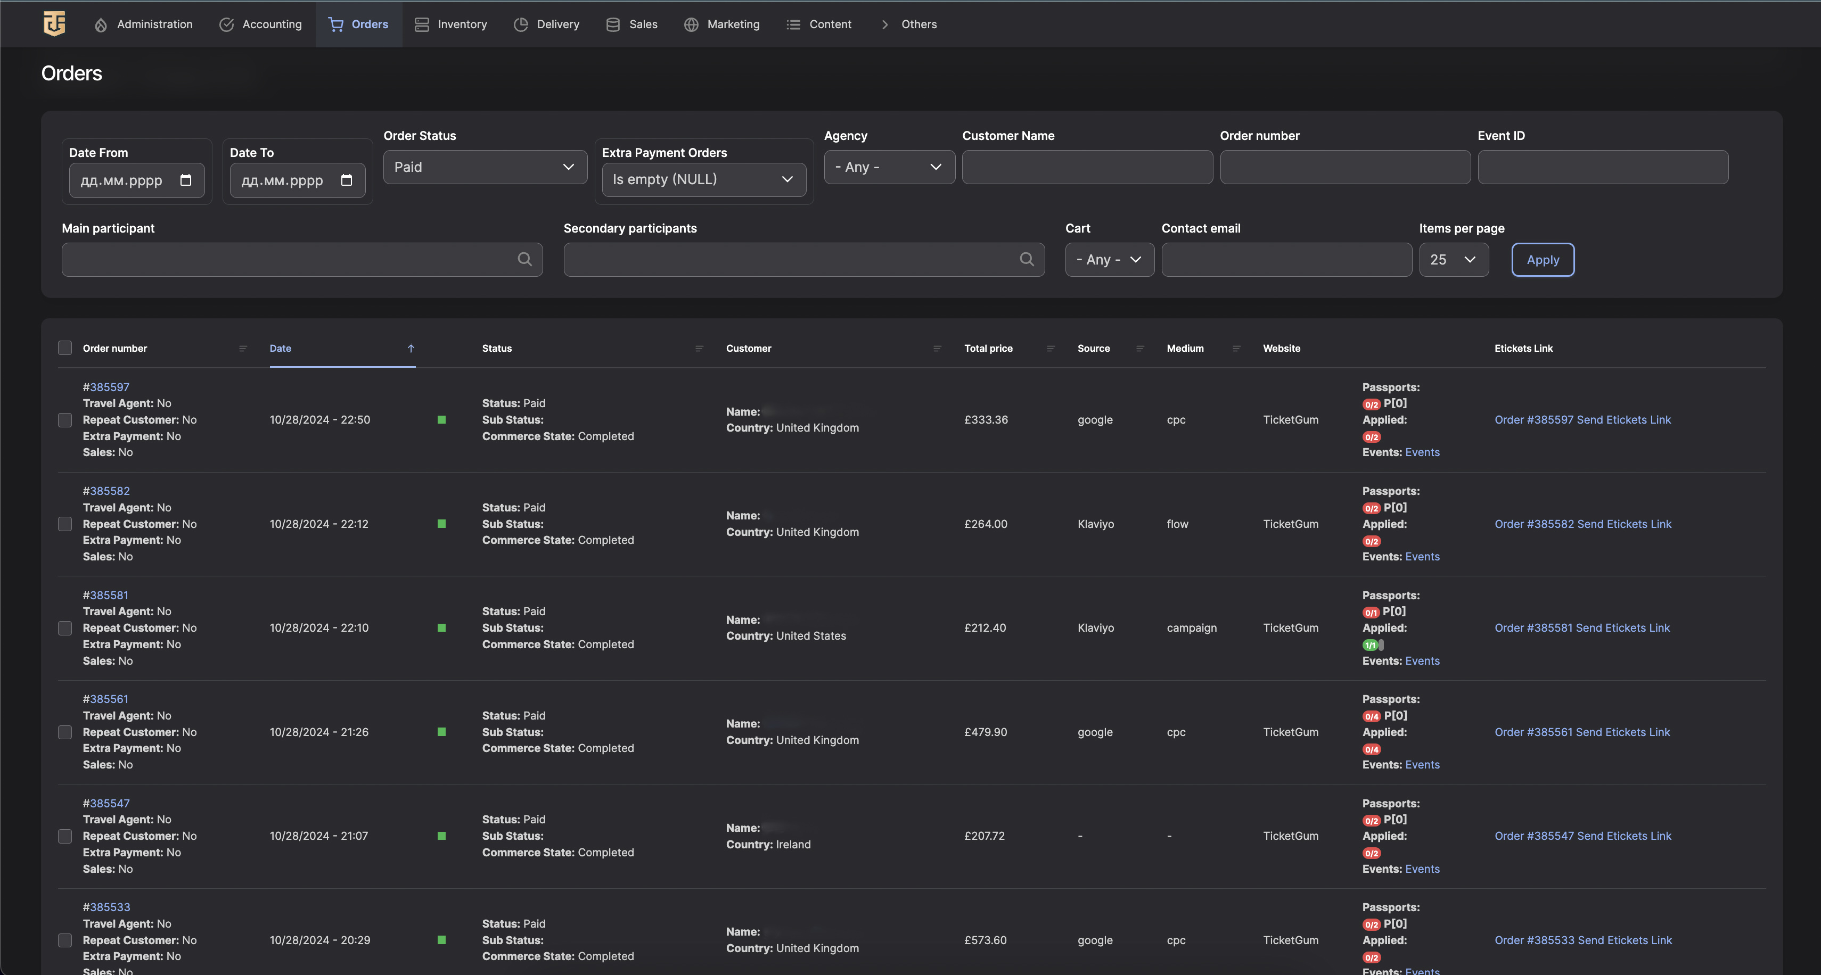Viewport: 1821px width, 975px height.
Task: Click the TicketGum logo icon
Action: point(54,23)
